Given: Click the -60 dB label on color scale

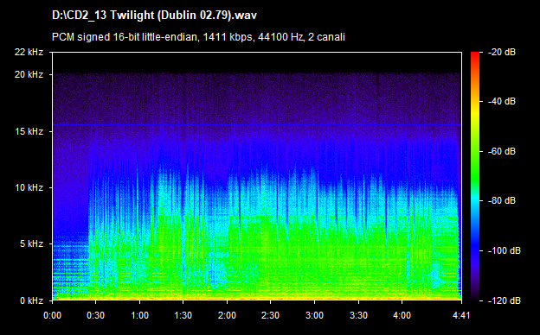Looking at the screenshot, I should click(502, 151).
